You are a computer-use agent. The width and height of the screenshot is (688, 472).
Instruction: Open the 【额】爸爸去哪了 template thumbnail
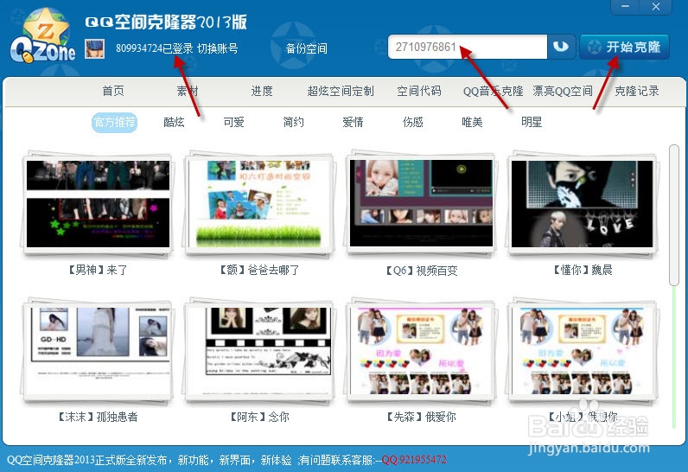[x=259, y=203]
